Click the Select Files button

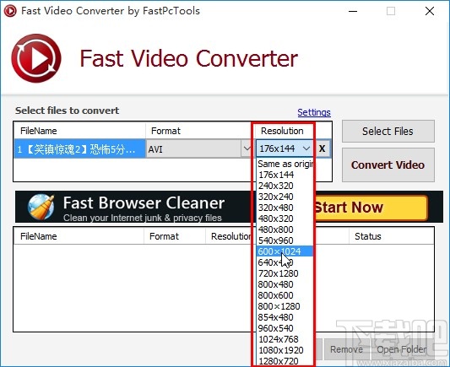click(388, 132)
